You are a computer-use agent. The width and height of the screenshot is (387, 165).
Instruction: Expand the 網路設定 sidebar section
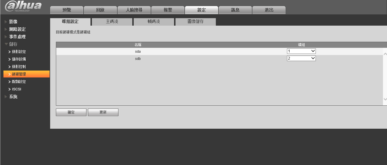(x=17, y=29)
